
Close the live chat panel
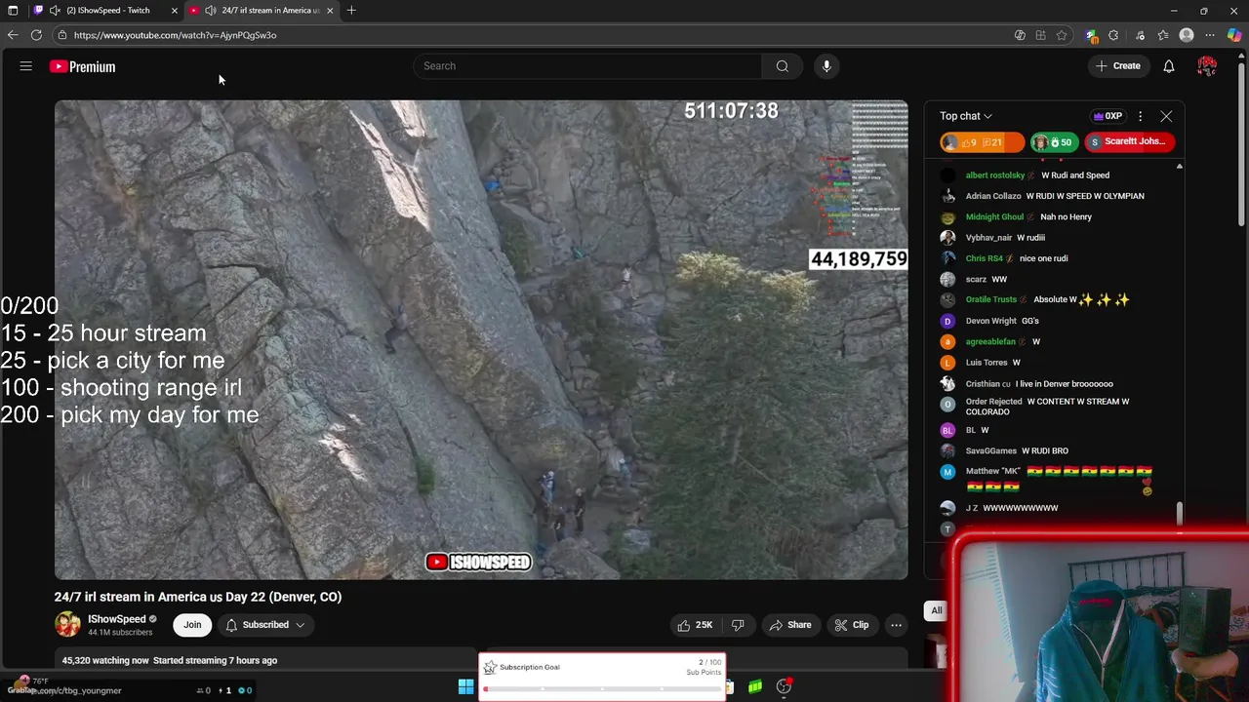[1166, 116]
